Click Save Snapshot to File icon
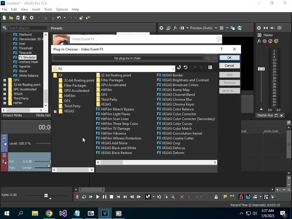The width and height of the screenshot is (292, 219). 240,28
